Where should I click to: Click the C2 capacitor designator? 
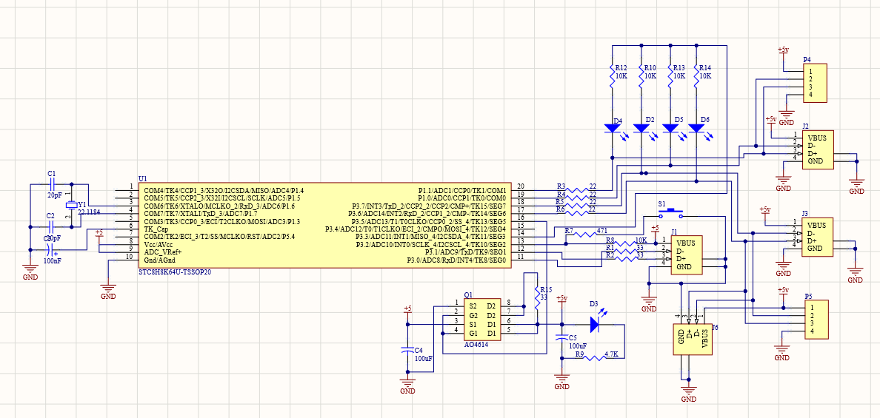[50, 216]
